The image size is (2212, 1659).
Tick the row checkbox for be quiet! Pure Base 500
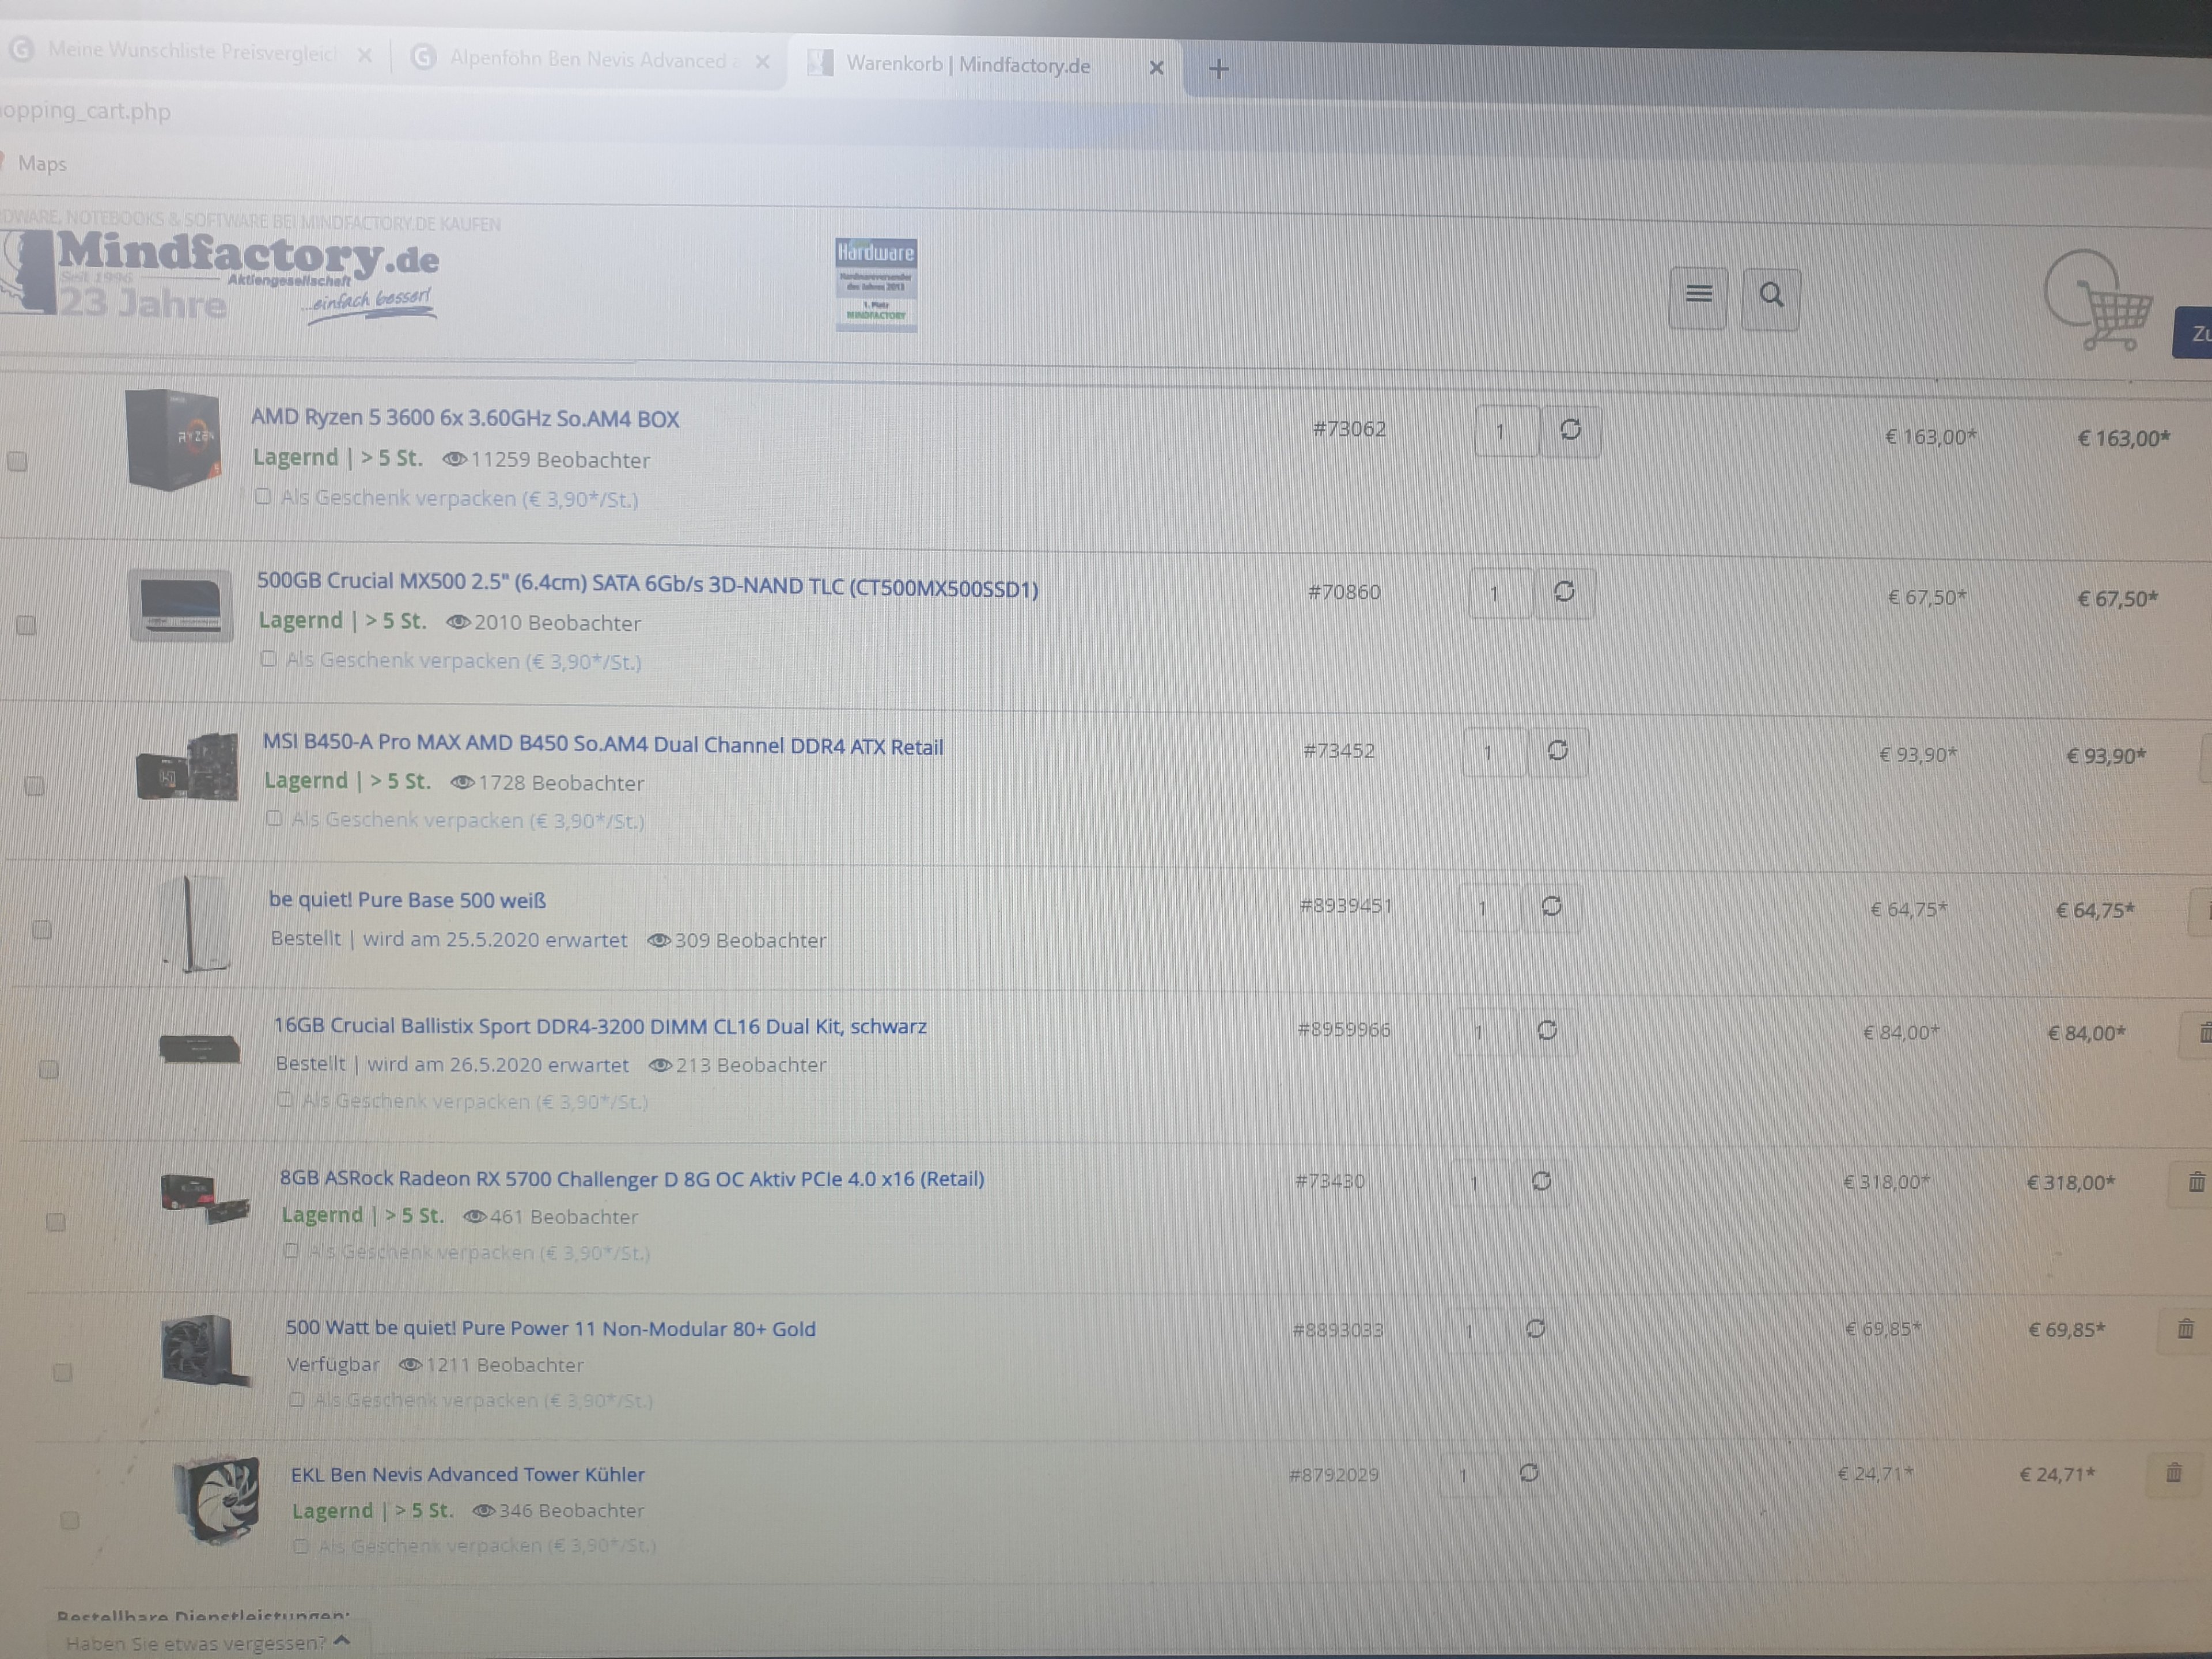tap(41, 930)
